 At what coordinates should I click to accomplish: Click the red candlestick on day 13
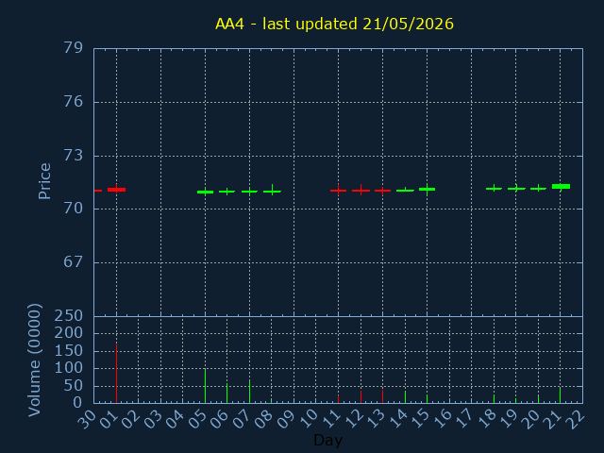[x=382, y=191]
